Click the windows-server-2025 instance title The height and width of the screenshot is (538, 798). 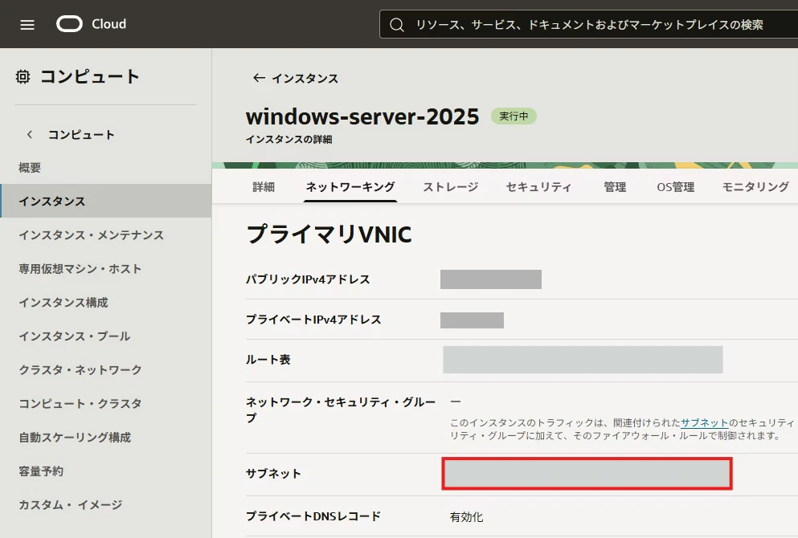coord(362,116)
